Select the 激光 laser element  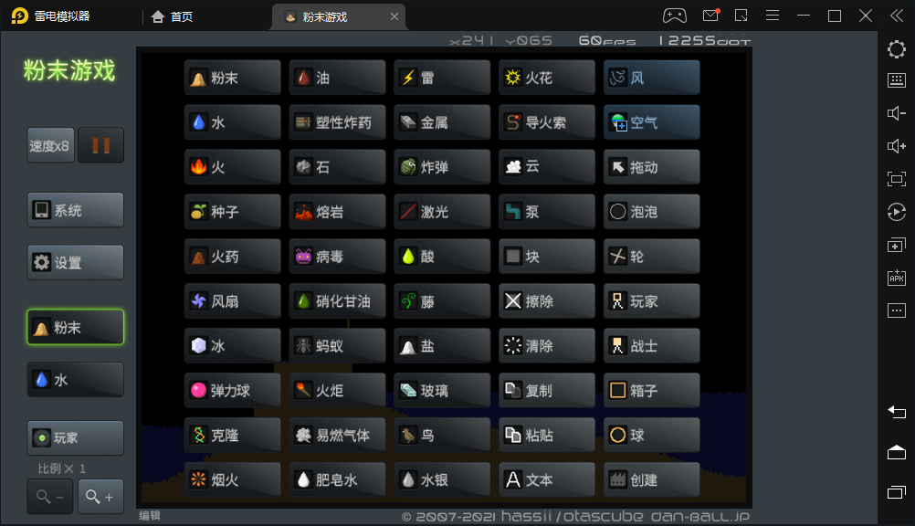(442, 211)
